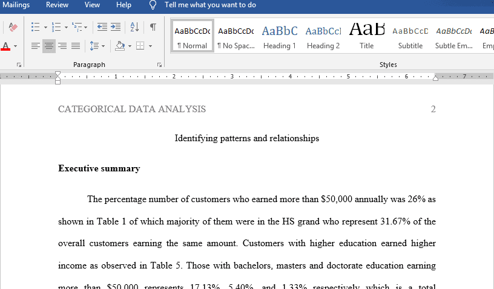Click the Tell me lightbulb icon
Viewport: 494px width, 289px height.
pos(153,5)
